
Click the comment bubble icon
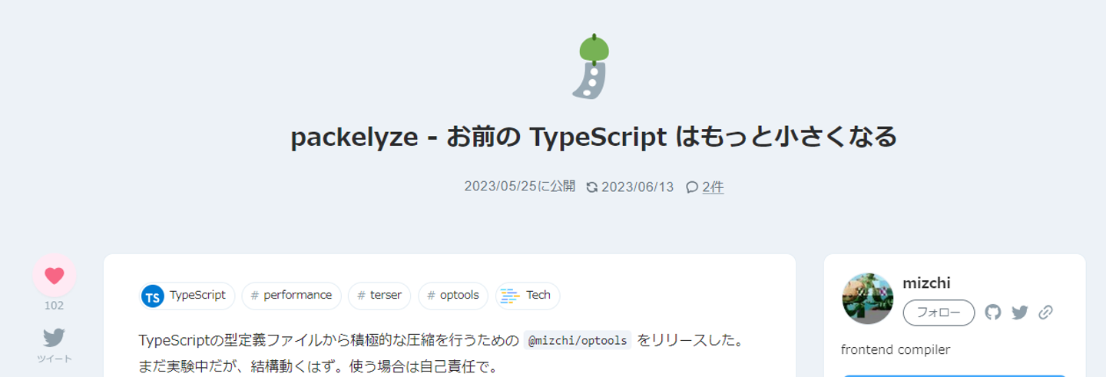coord(692,187)
